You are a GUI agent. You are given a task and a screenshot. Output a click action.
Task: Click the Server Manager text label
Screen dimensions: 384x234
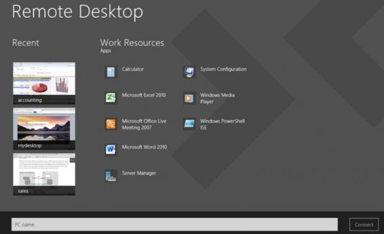(x=139, y=173)
